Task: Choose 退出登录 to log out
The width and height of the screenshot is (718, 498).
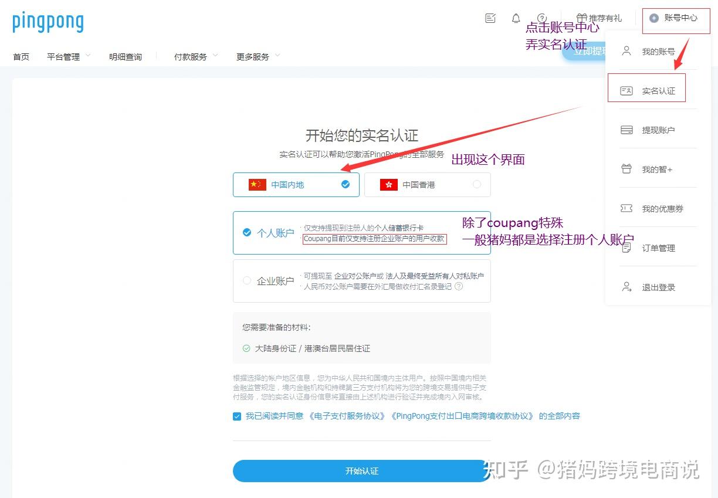Action: click(x=658, y=287)
